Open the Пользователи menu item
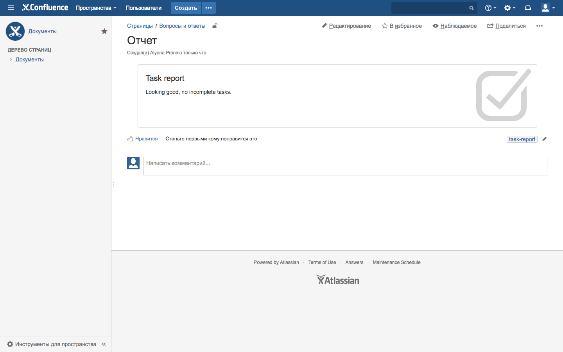This screenshot has height=352, width=563. (143, 8)
